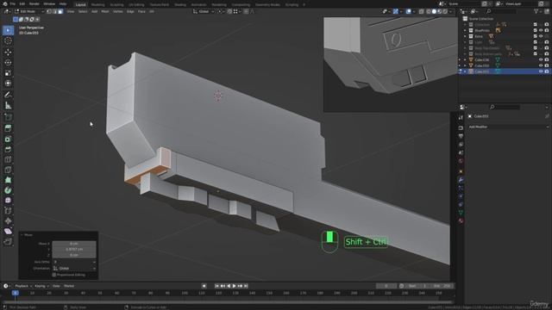
Task: Activate the Extrude Region tool
Action: tap(8, 128)
